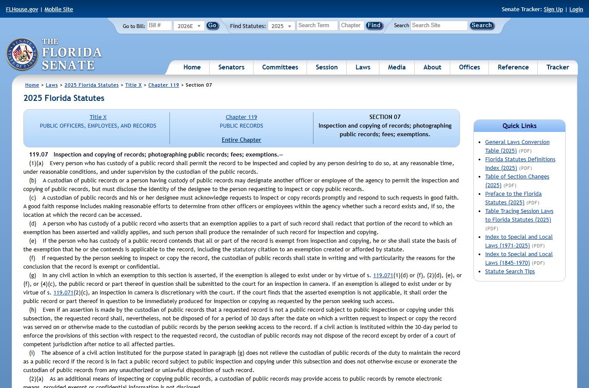Click the Chapter 119 breadcrumb link
This screenshot has width=589, height=388.
(163, 85)
